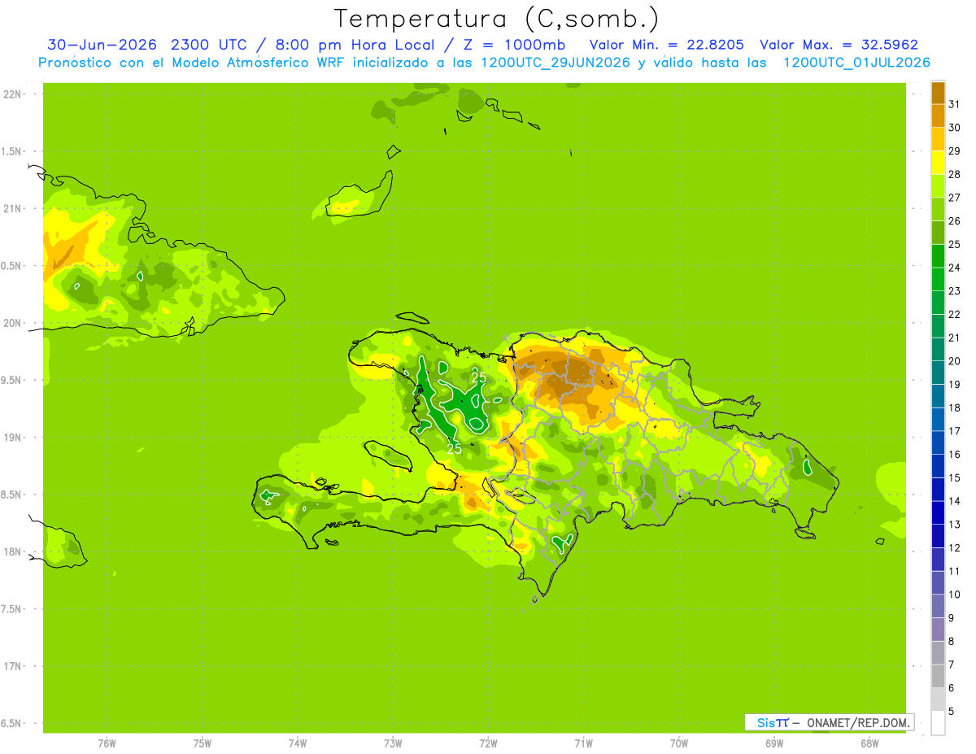Click the '17N' latitude axis label
The width and height of the screenshot is (976, 754).
coord(11,666)
